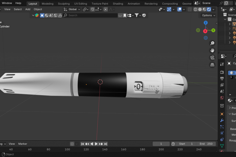Play the animation

click(96, 144)
